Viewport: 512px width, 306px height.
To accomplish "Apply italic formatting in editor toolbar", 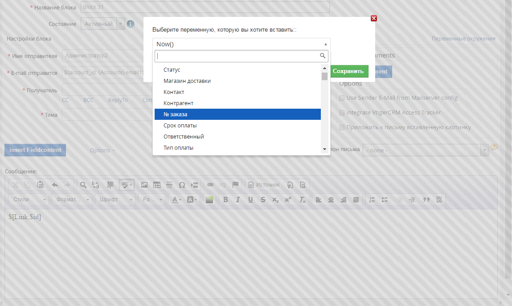I will pos(238,200).
